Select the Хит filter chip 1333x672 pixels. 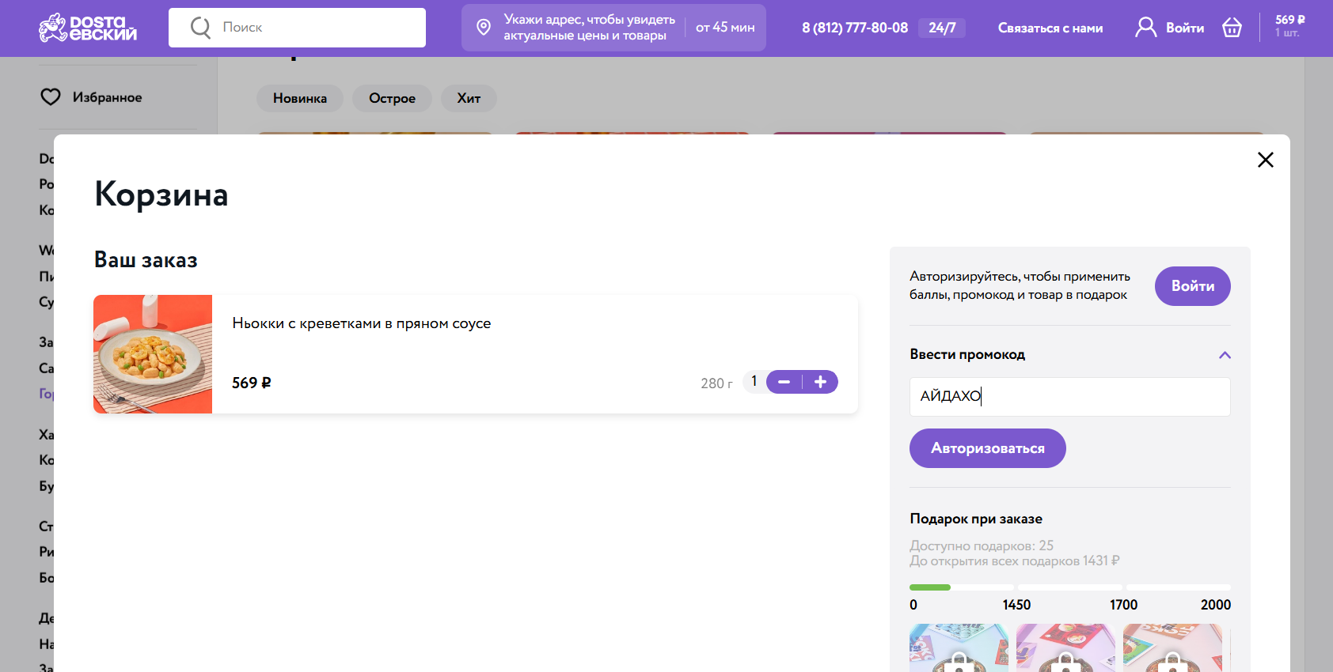(469, 98)
